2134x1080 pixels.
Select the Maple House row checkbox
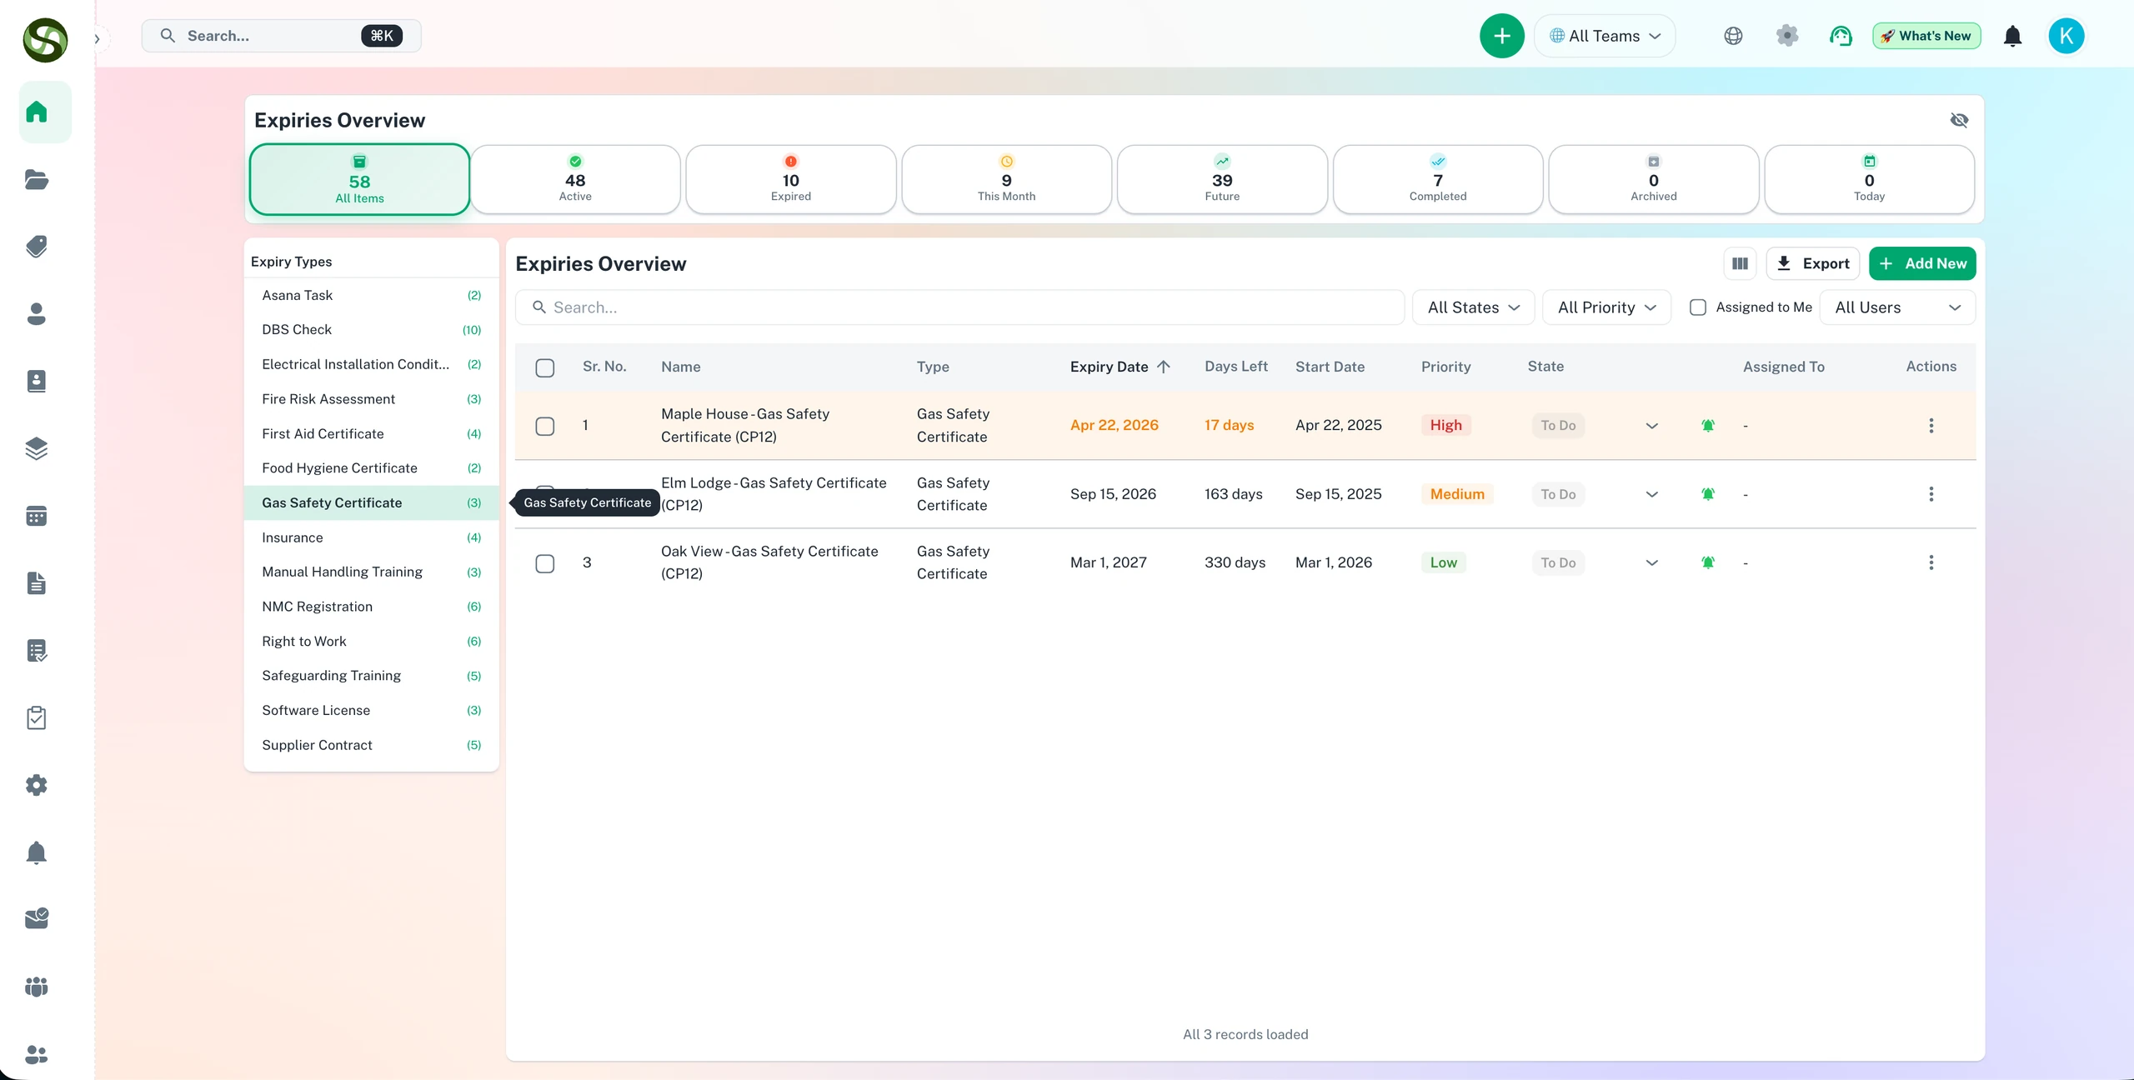point(545,426)
